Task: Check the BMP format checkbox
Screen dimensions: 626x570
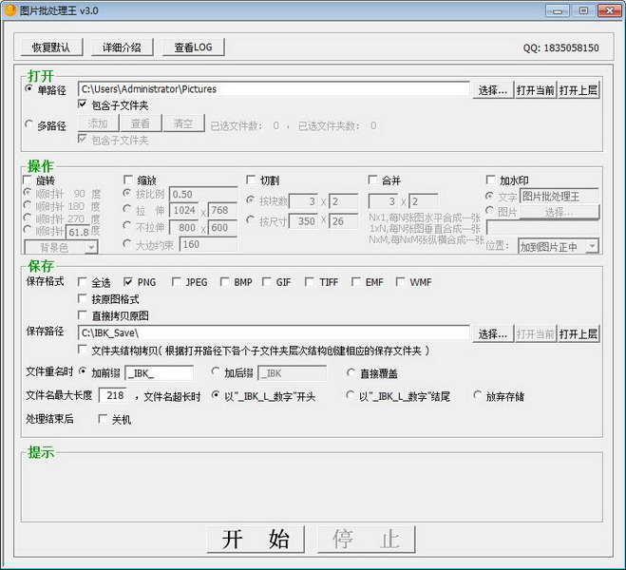Action: 224,282
